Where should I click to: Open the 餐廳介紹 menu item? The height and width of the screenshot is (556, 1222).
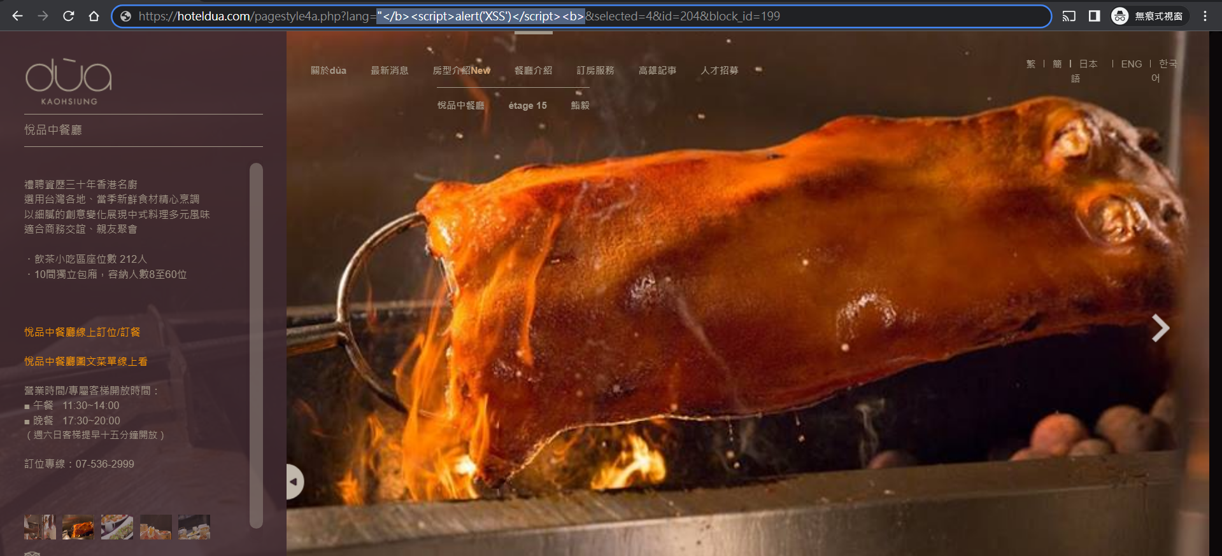[x=534, y=71]
